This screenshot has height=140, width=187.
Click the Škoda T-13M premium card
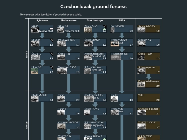tap(149, 56)
